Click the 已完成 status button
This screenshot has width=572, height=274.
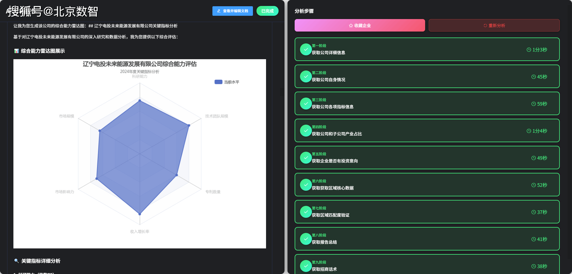267,11
